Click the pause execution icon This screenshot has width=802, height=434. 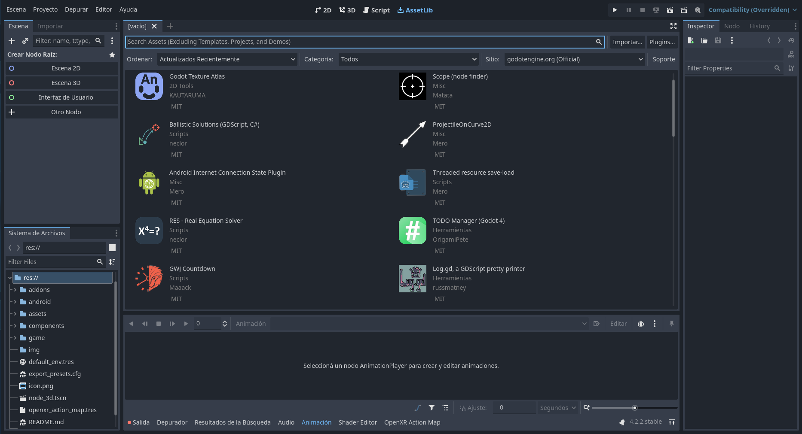629,10
